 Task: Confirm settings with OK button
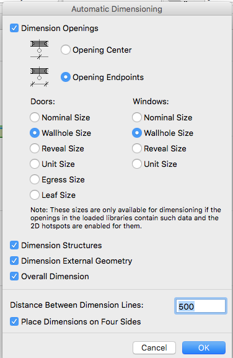[x=204, y=347]
